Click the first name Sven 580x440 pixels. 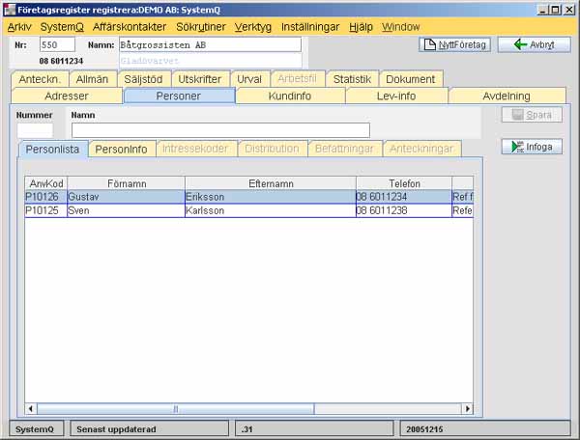coord(79,210)
